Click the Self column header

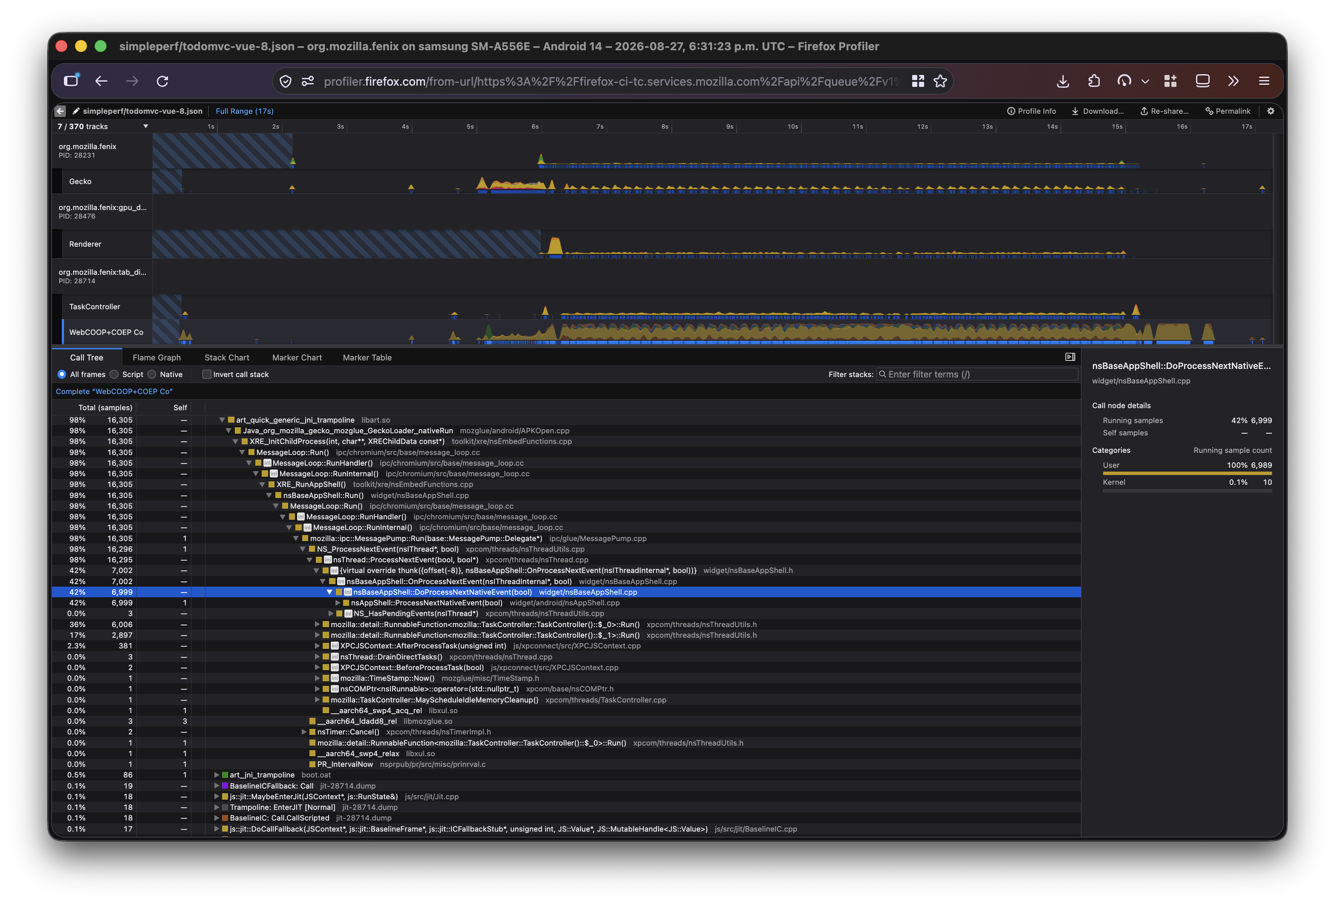180,408
